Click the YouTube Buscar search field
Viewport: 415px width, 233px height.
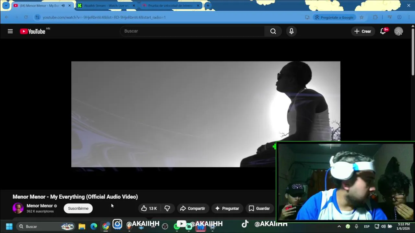tap(193, 31)
